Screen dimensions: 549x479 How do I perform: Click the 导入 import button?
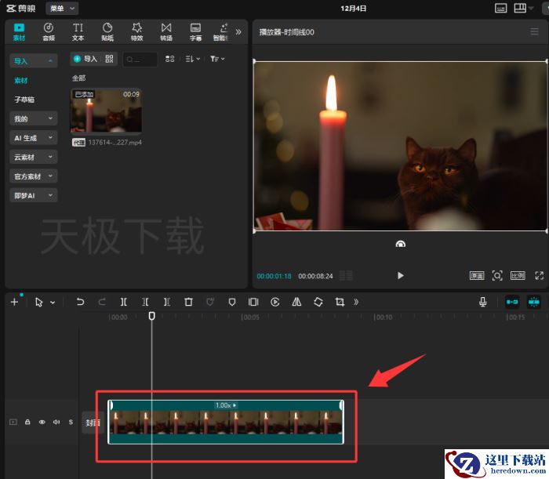click(x=85, y=59)
